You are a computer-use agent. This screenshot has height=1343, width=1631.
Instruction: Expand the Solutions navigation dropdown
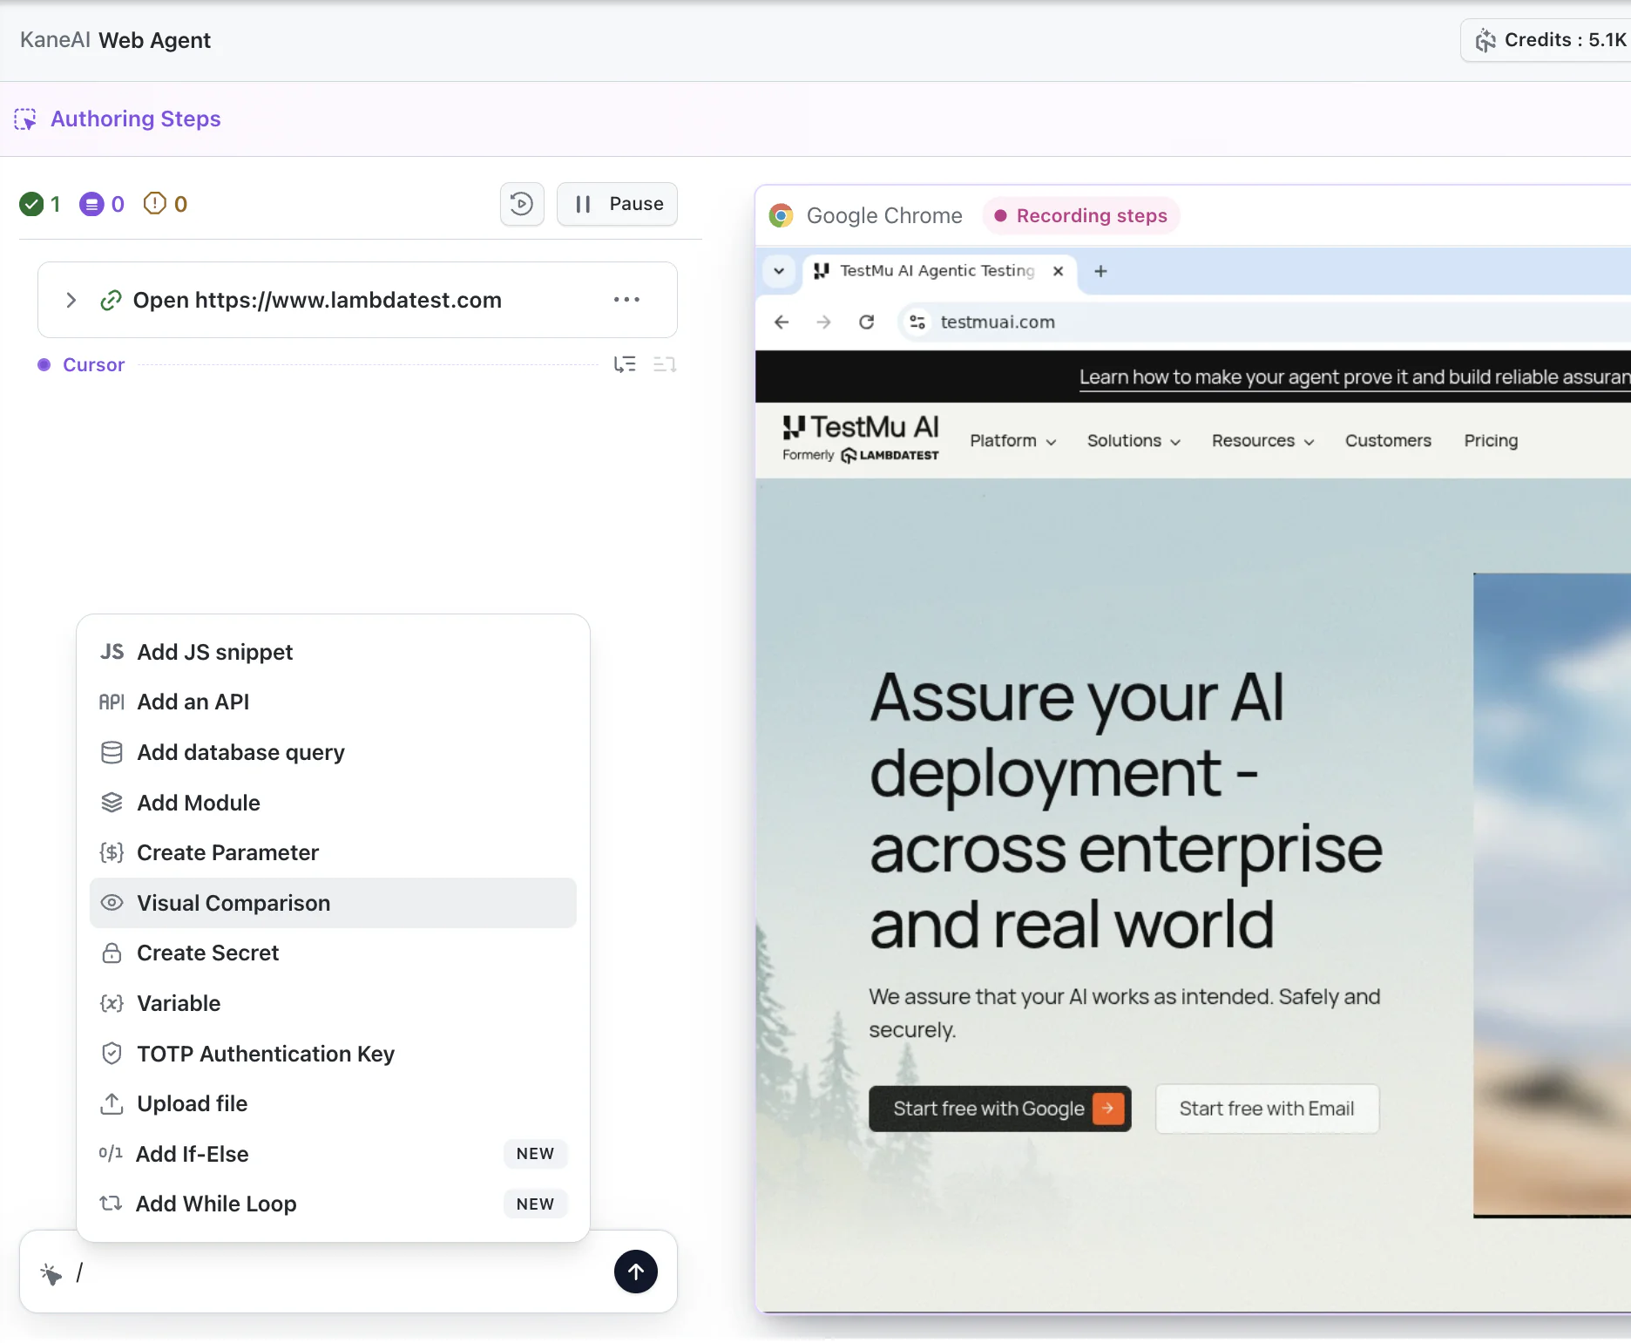pos(1134,441)
